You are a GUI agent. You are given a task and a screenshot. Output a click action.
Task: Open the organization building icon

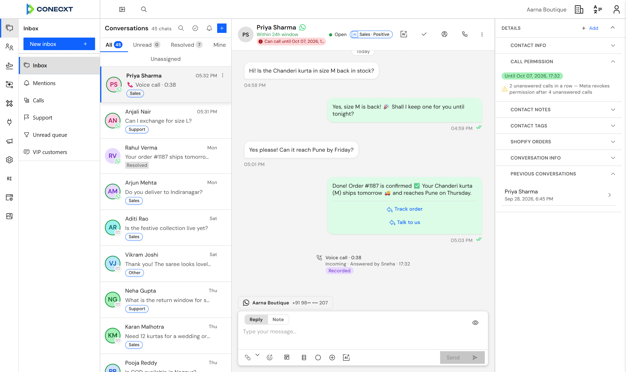[x=579, y=9]
